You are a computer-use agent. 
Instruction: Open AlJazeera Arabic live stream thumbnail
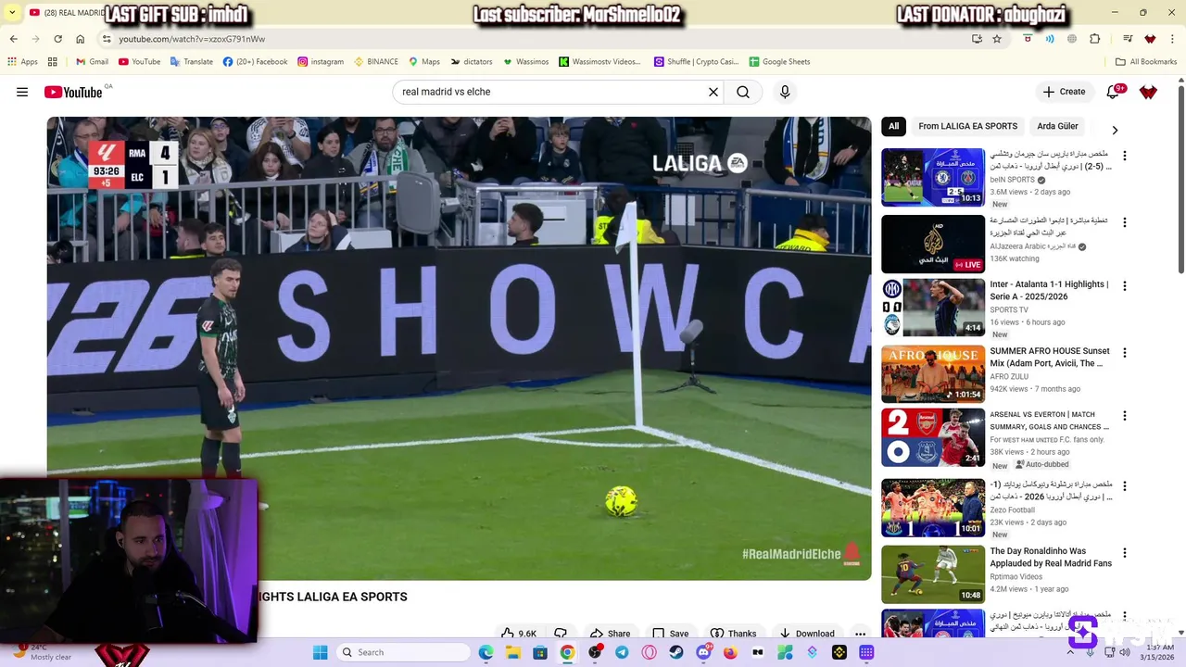point(933,244)
